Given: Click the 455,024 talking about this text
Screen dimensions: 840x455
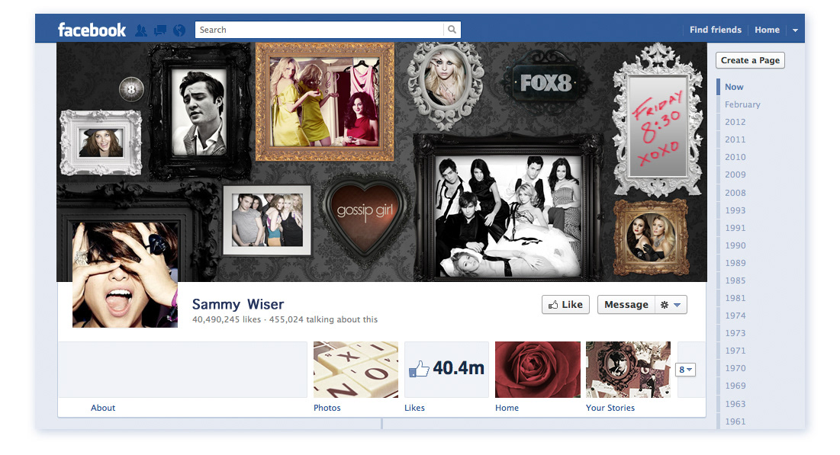Looking at the screenshot, I should point(323,319).
